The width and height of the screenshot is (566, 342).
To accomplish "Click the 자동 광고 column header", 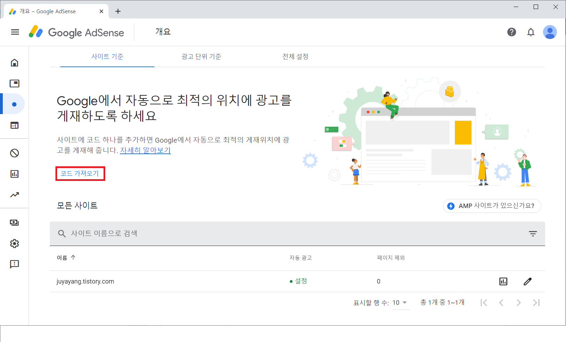I will point(301,258).
